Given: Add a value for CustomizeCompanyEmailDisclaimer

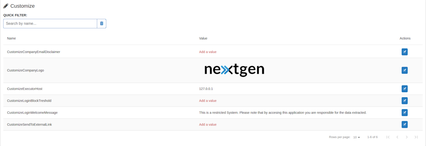Looking at the screenshot, I should click(208, 52).
